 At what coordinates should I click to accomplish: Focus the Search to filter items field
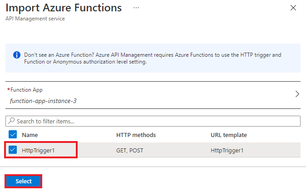[153, 121]
